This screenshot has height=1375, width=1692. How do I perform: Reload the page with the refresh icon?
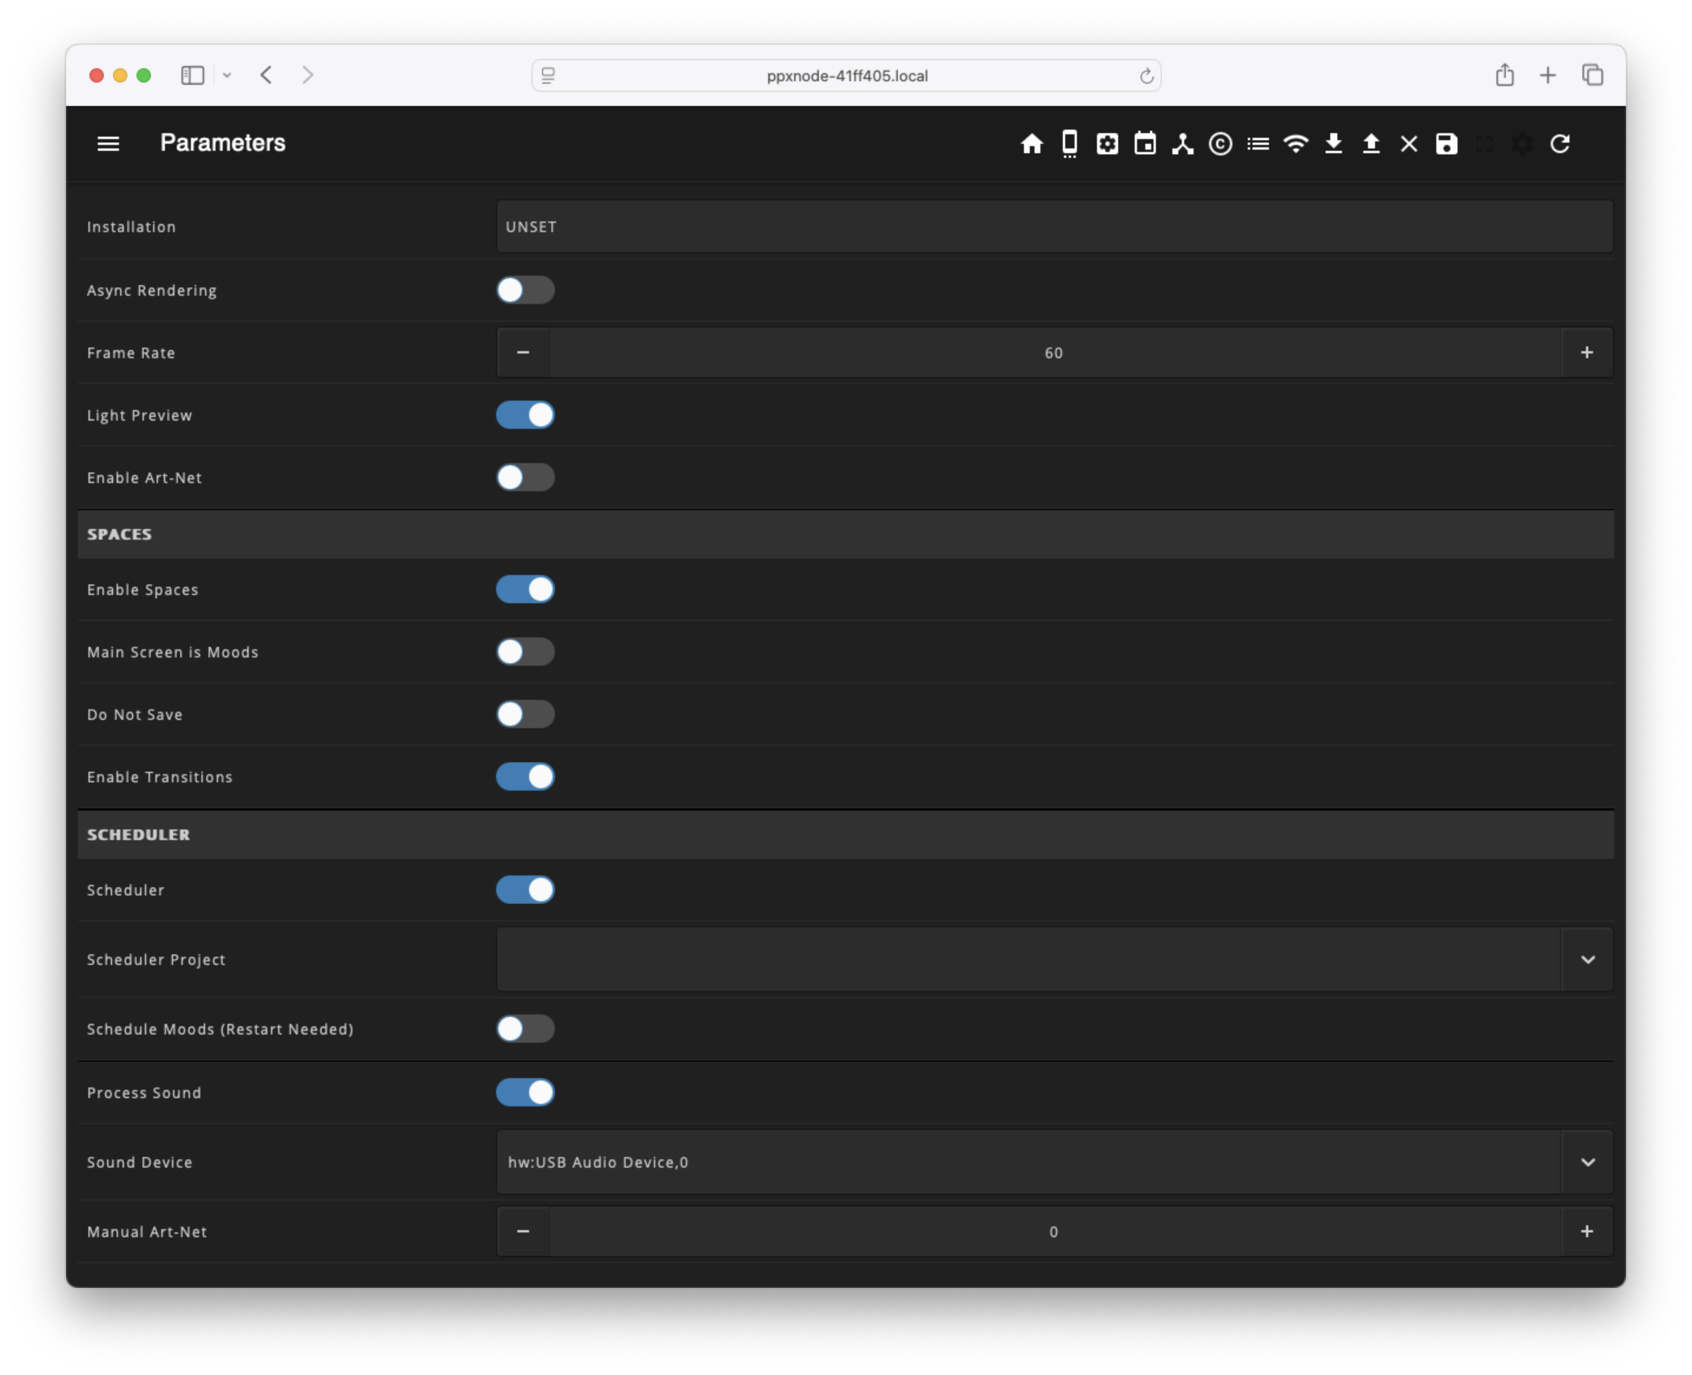click(1561, 143)
